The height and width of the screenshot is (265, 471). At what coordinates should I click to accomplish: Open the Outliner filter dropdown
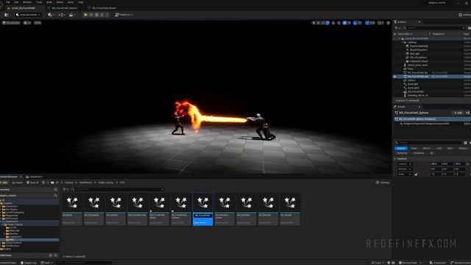coord(397,28)
